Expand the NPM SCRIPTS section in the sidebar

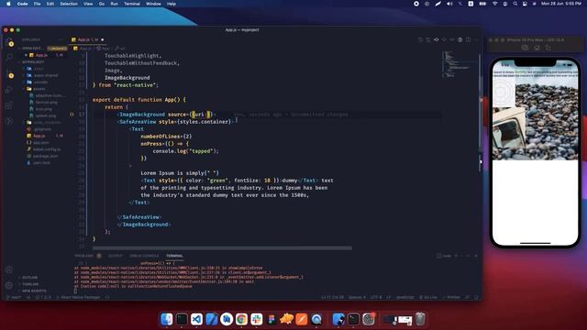tap(34, 291)
